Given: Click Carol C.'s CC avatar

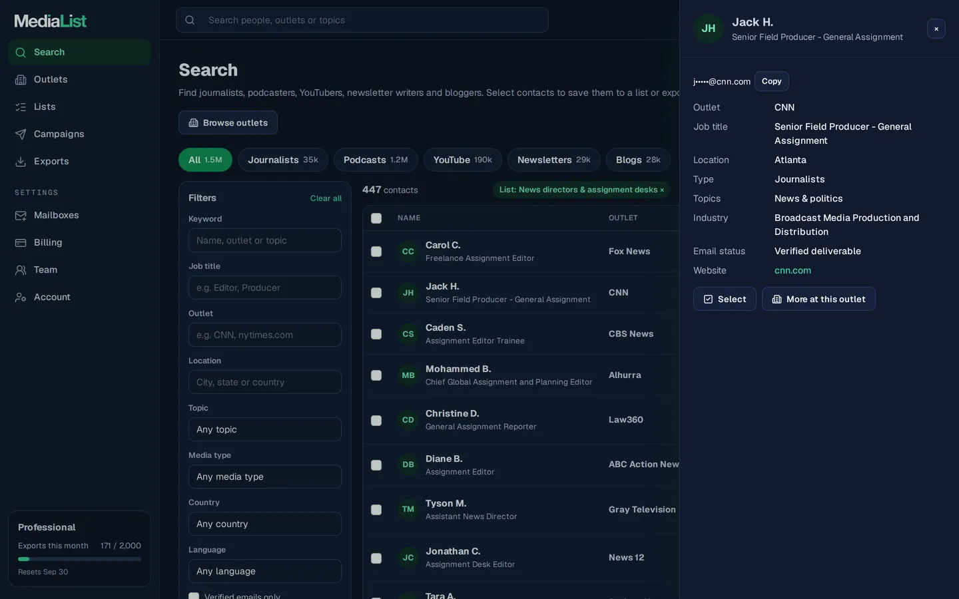Looking at the screenshot, I should click(408, 252).
